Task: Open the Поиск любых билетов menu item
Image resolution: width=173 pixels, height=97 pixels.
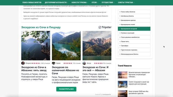Action: [x=32, y=2]
